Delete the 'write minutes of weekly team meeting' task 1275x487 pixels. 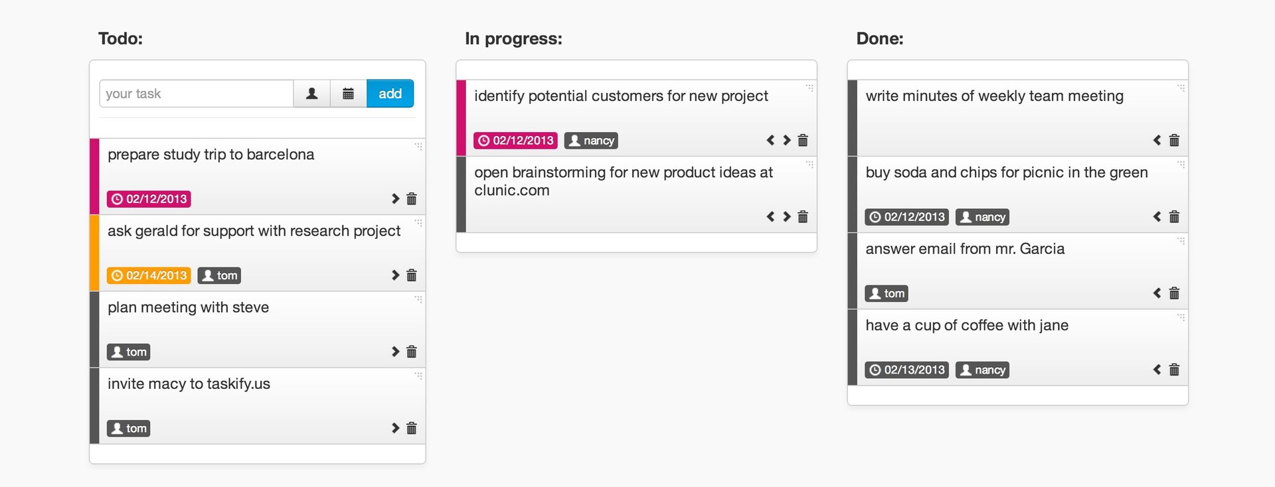pyautogui.click(x=1174, y=140)
